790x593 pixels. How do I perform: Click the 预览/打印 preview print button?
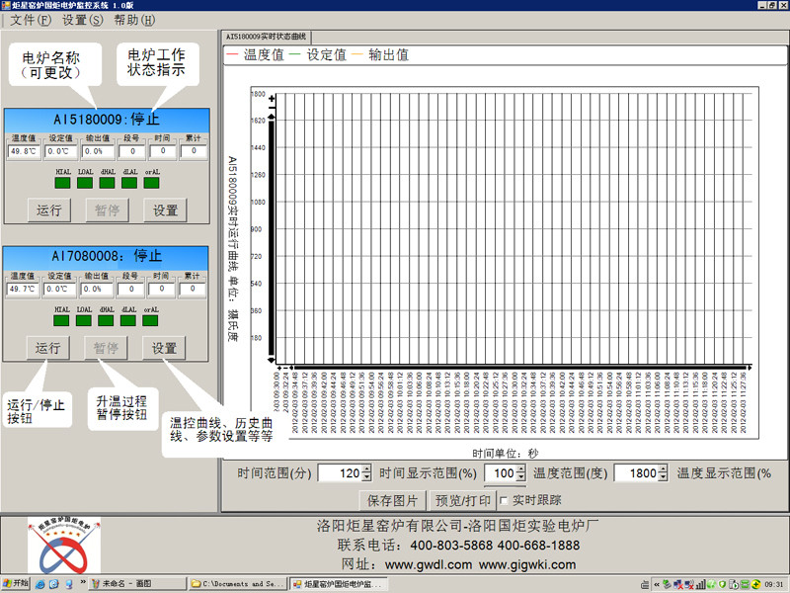[463, 500]
